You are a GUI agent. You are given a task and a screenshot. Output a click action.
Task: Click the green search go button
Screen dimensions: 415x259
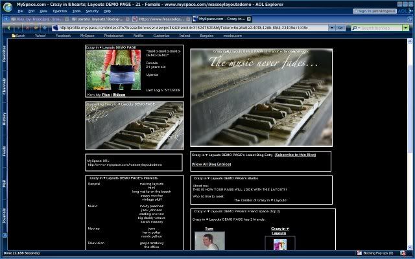(406, 28)
